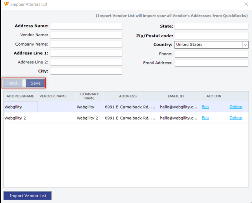The width and height of the screenshot is (252, 203).
Task: Focus the City text field
Action: (86, 71)
